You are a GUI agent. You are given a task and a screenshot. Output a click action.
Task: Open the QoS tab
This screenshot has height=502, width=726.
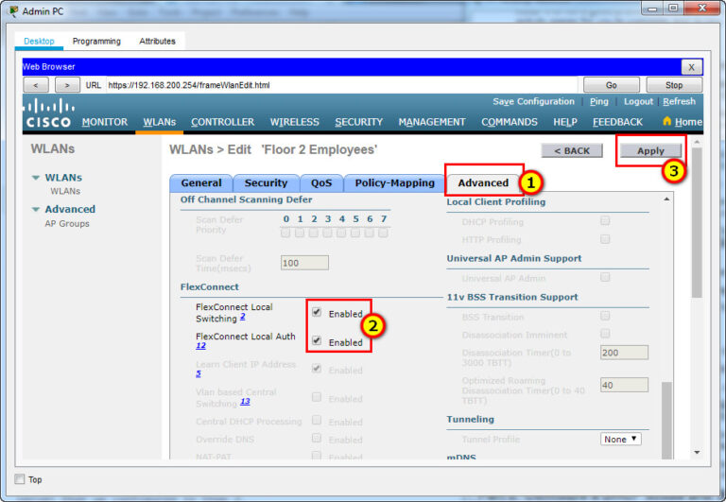(321, 182)
